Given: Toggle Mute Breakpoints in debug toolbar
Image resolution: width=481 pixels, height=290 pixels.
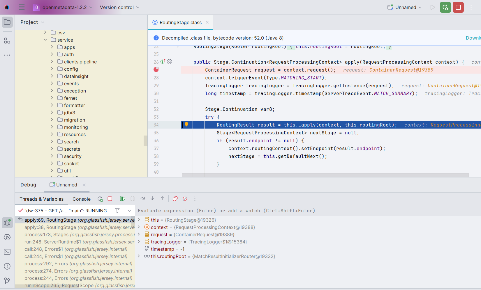Looking at the screenshot, I should (x=185, y=199).
